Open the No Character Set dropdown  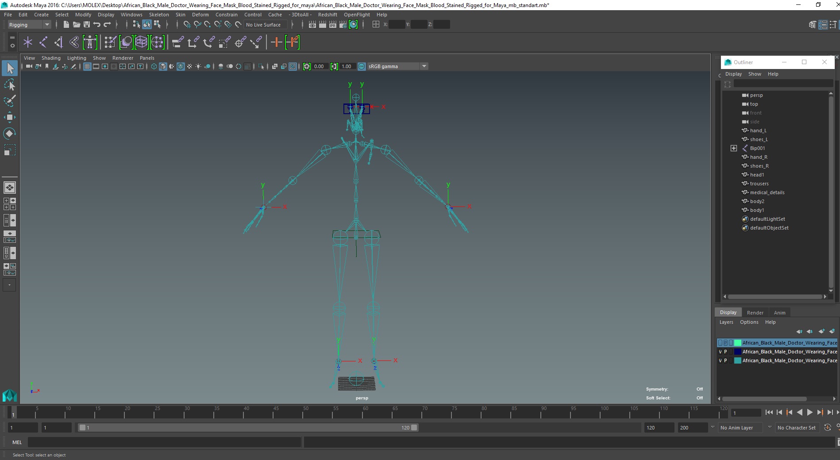[798, 428]
